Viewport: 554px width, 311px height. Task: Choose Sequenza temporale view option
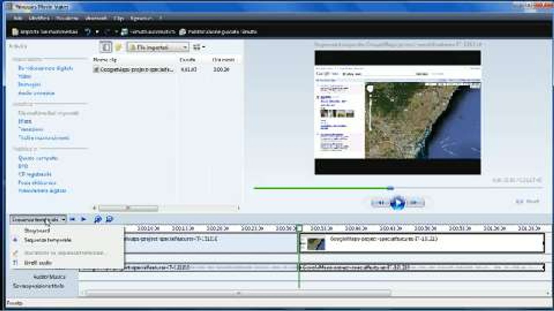click(48, 240)
